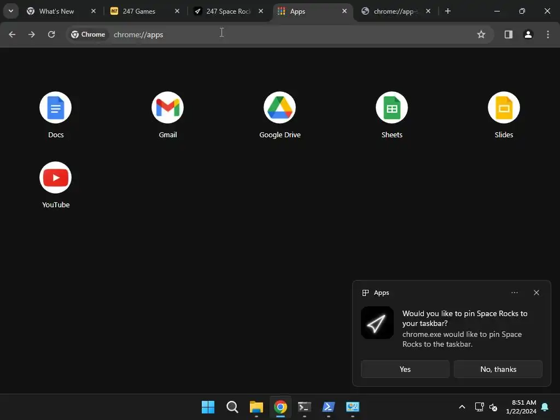Viewport: 560px width, 420px height.
Task: Switch to the 247 Space Rocks tab
Action: (x=229, y=11)
